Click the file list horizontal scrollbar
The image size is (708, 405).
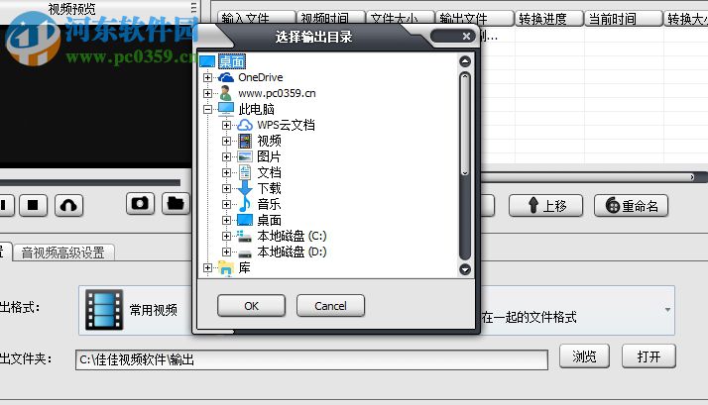pyautogui.click(x=587, y=177)
